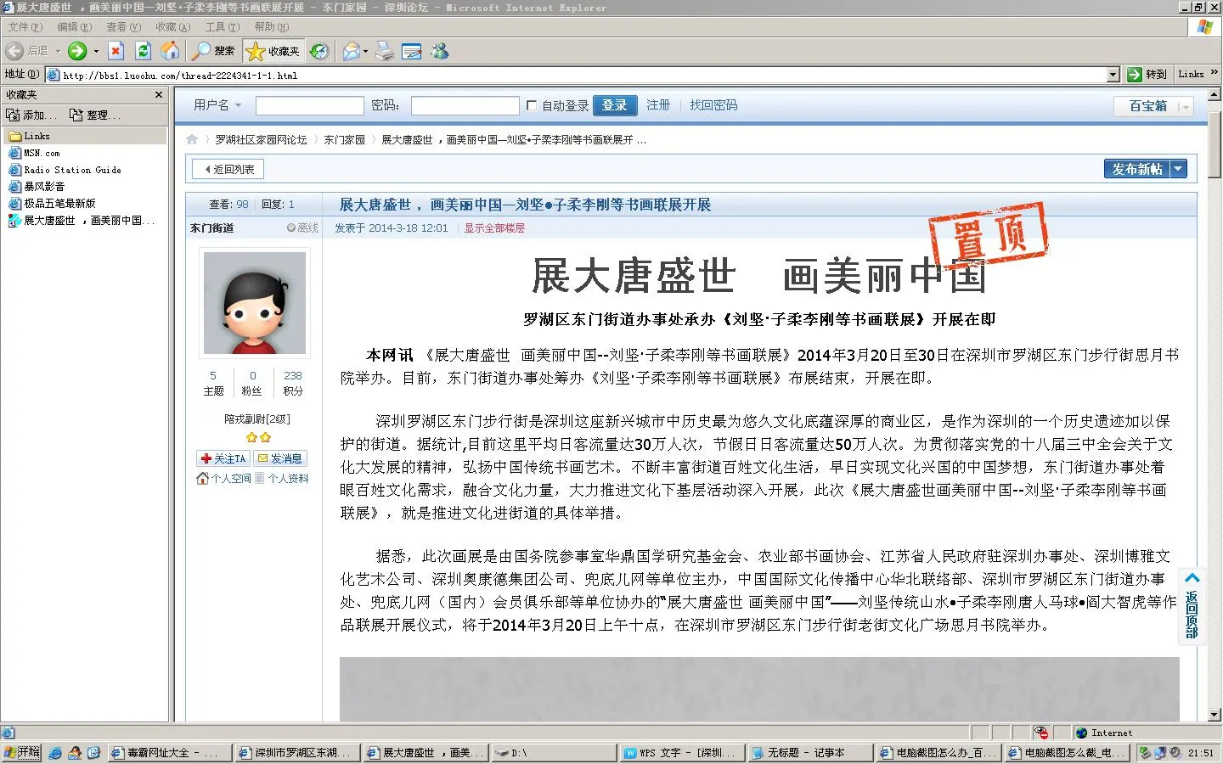
Task: Click the 开始 Start button
Action: click(x=22, y=752)
